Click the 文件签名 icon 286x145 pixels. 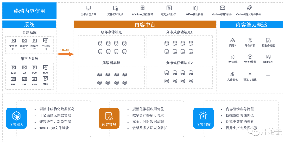coord(232,74)
